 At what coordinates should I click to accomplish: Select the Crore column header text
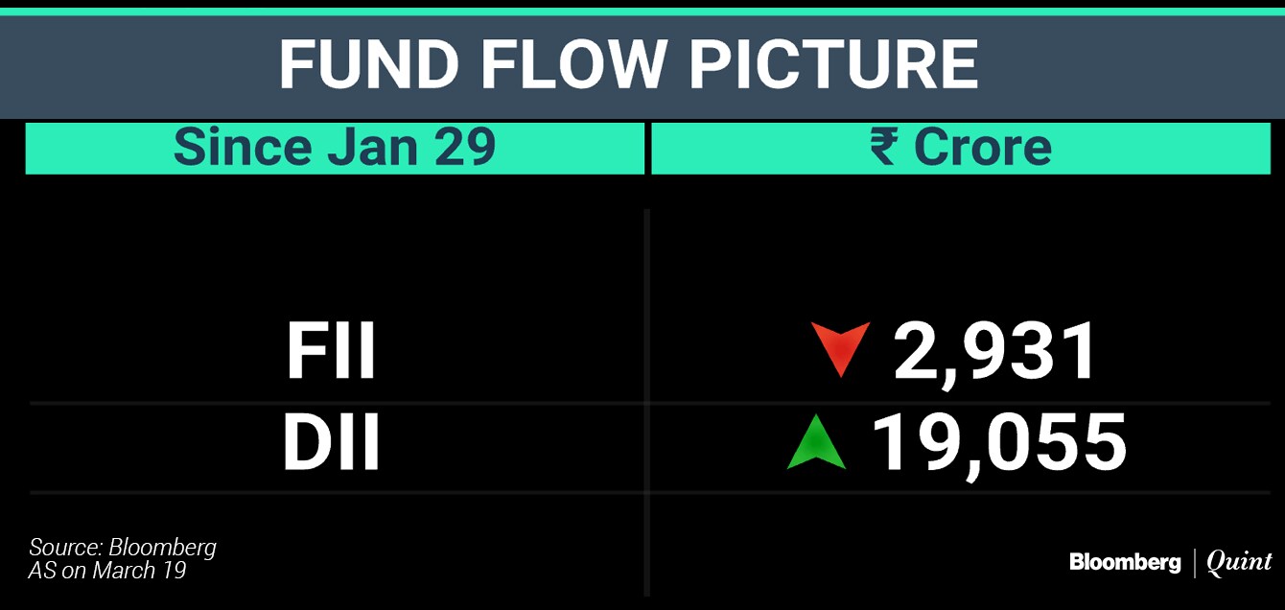(982, 148)
